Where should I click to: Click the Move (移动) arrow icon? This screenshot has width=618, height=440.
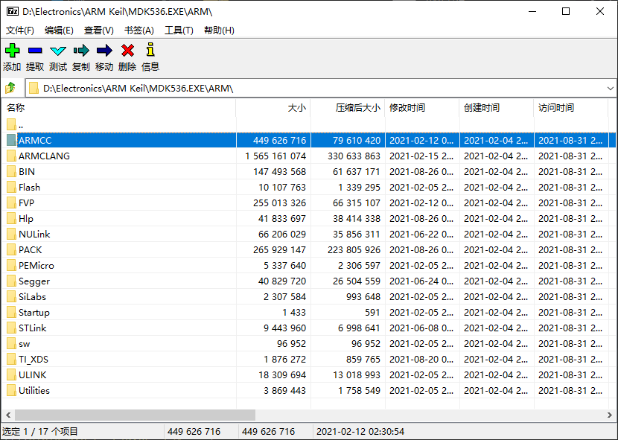(104, 51)
